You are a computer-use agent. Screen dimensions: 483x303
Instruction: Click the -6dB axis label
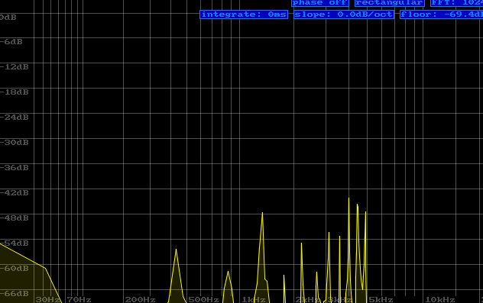click(11, 42)
